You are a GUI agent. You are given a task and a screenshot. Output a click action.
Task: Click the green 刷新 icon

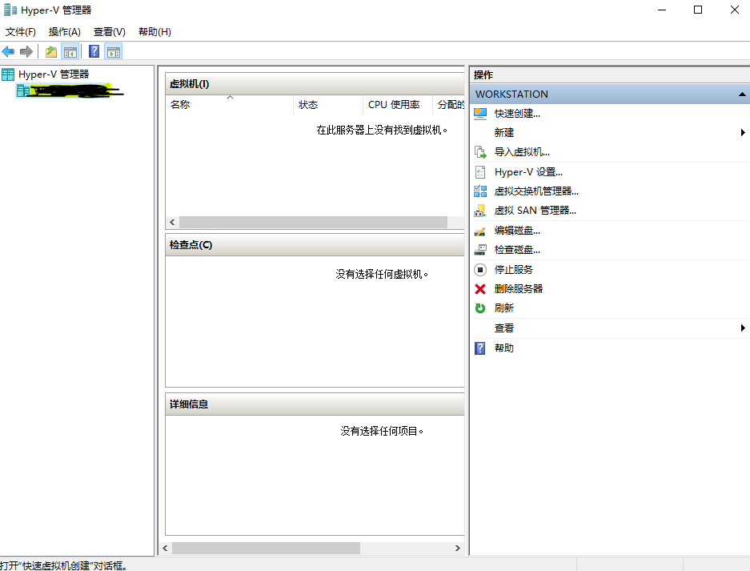[x=480, y=308]
